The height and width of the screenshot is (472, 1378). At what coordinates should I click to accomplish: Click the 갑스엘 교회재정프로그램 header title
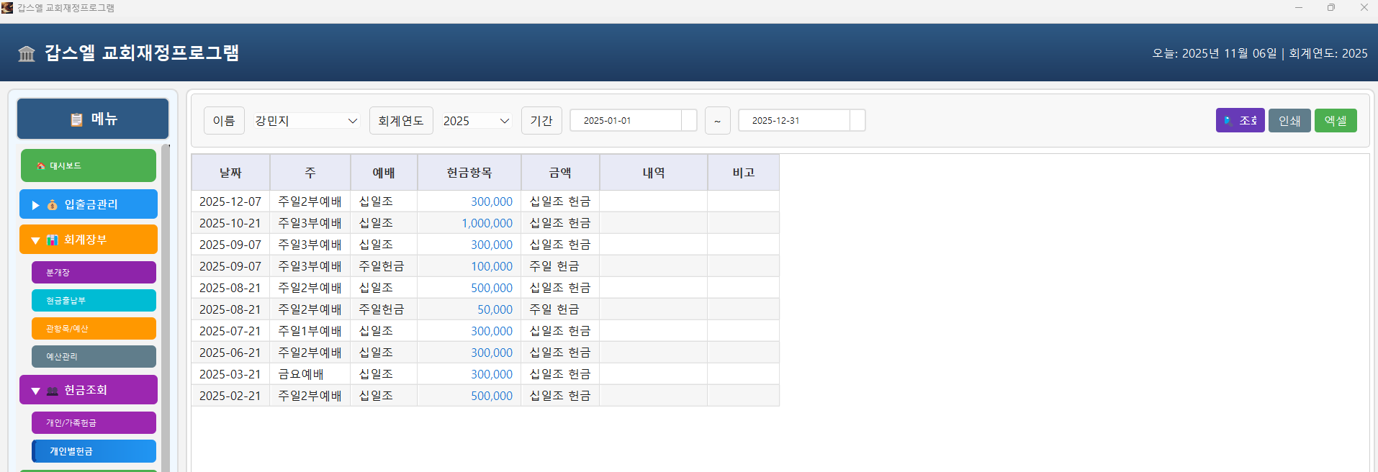(x=142, y=53)
